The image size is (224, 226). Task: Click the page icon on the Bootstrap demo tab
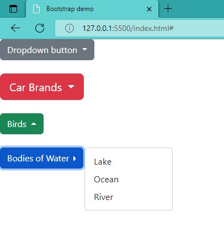point(36,9)
